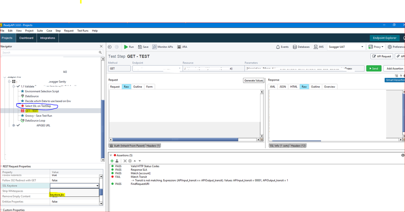Viewport: 405px width, 212px height.
Task: Expand the Proxy dropdown
Action: click(376, 47)
